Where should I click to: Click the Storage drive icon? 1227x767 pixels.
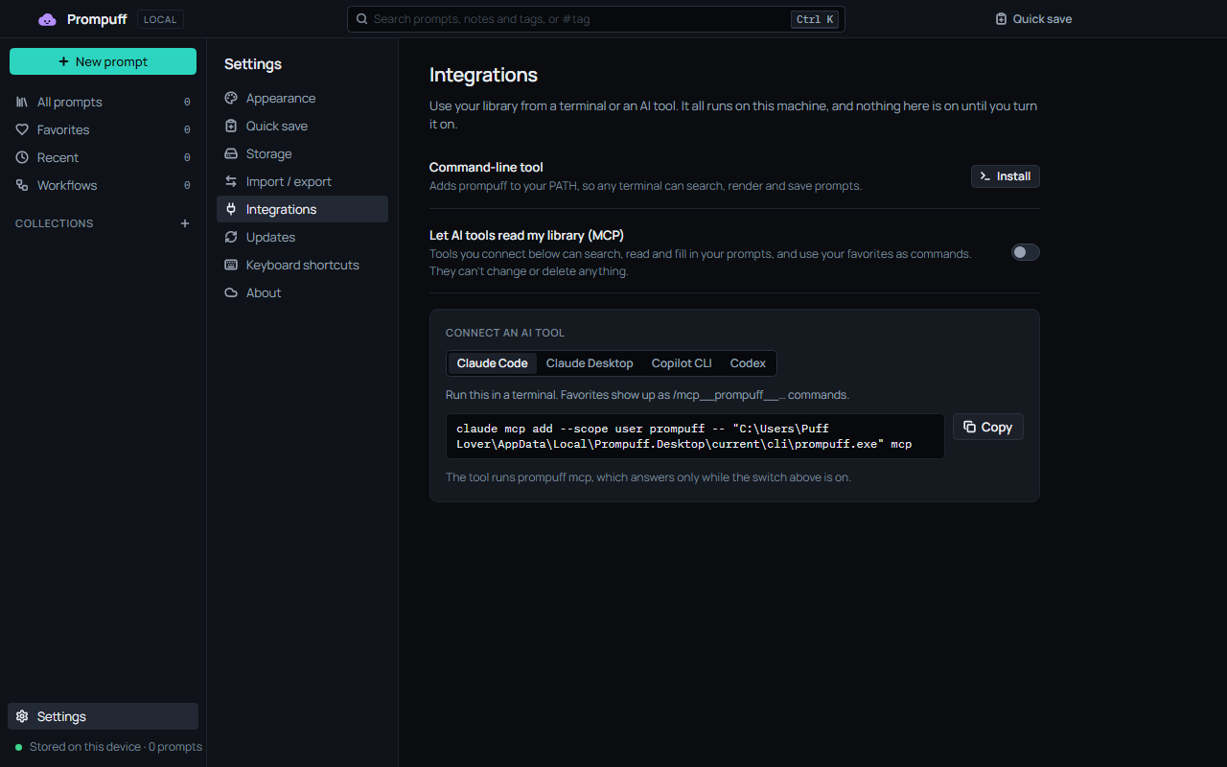[x=231, y=153]
